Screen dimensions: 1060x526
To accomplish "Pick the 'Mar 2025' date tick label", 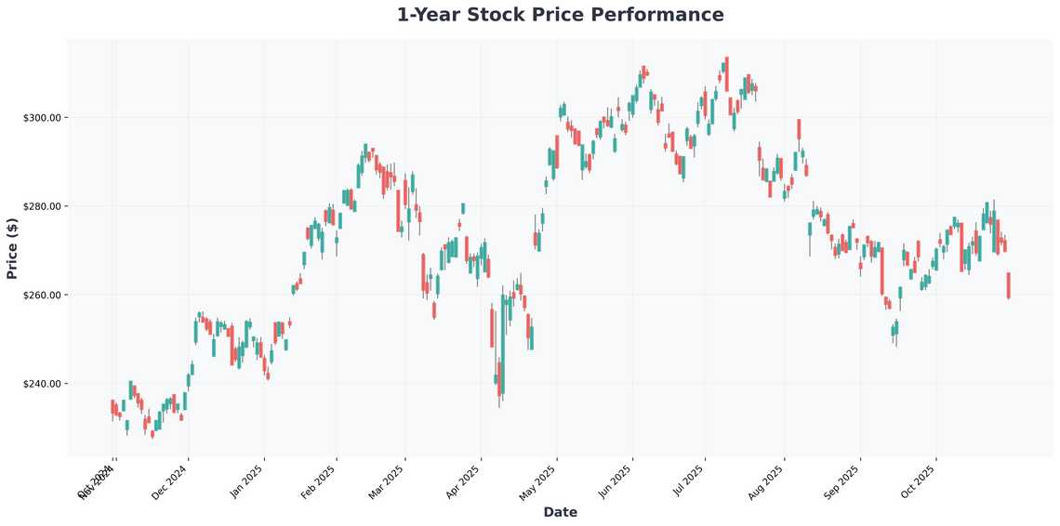I will [x=389, y=481].
